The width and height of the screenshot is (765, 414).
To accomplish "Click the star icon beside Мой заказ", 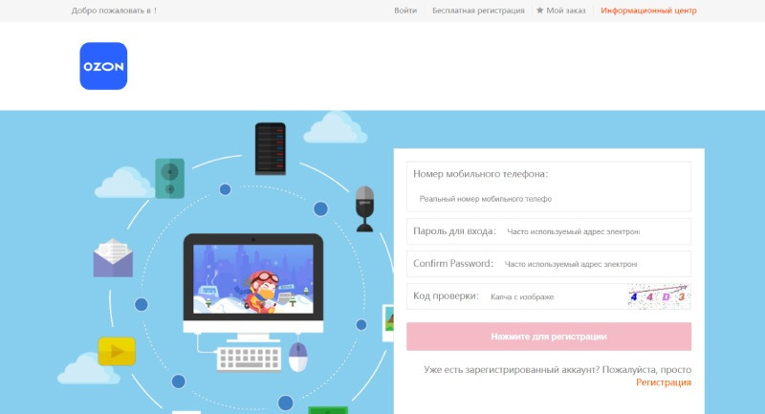I will (539, 11).
